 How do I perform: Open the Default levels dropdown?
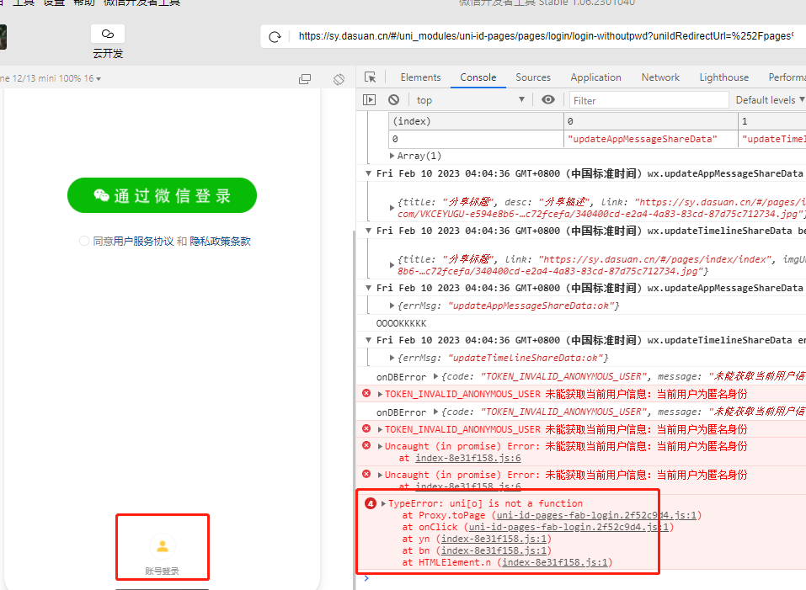click(x=768, y=100)
